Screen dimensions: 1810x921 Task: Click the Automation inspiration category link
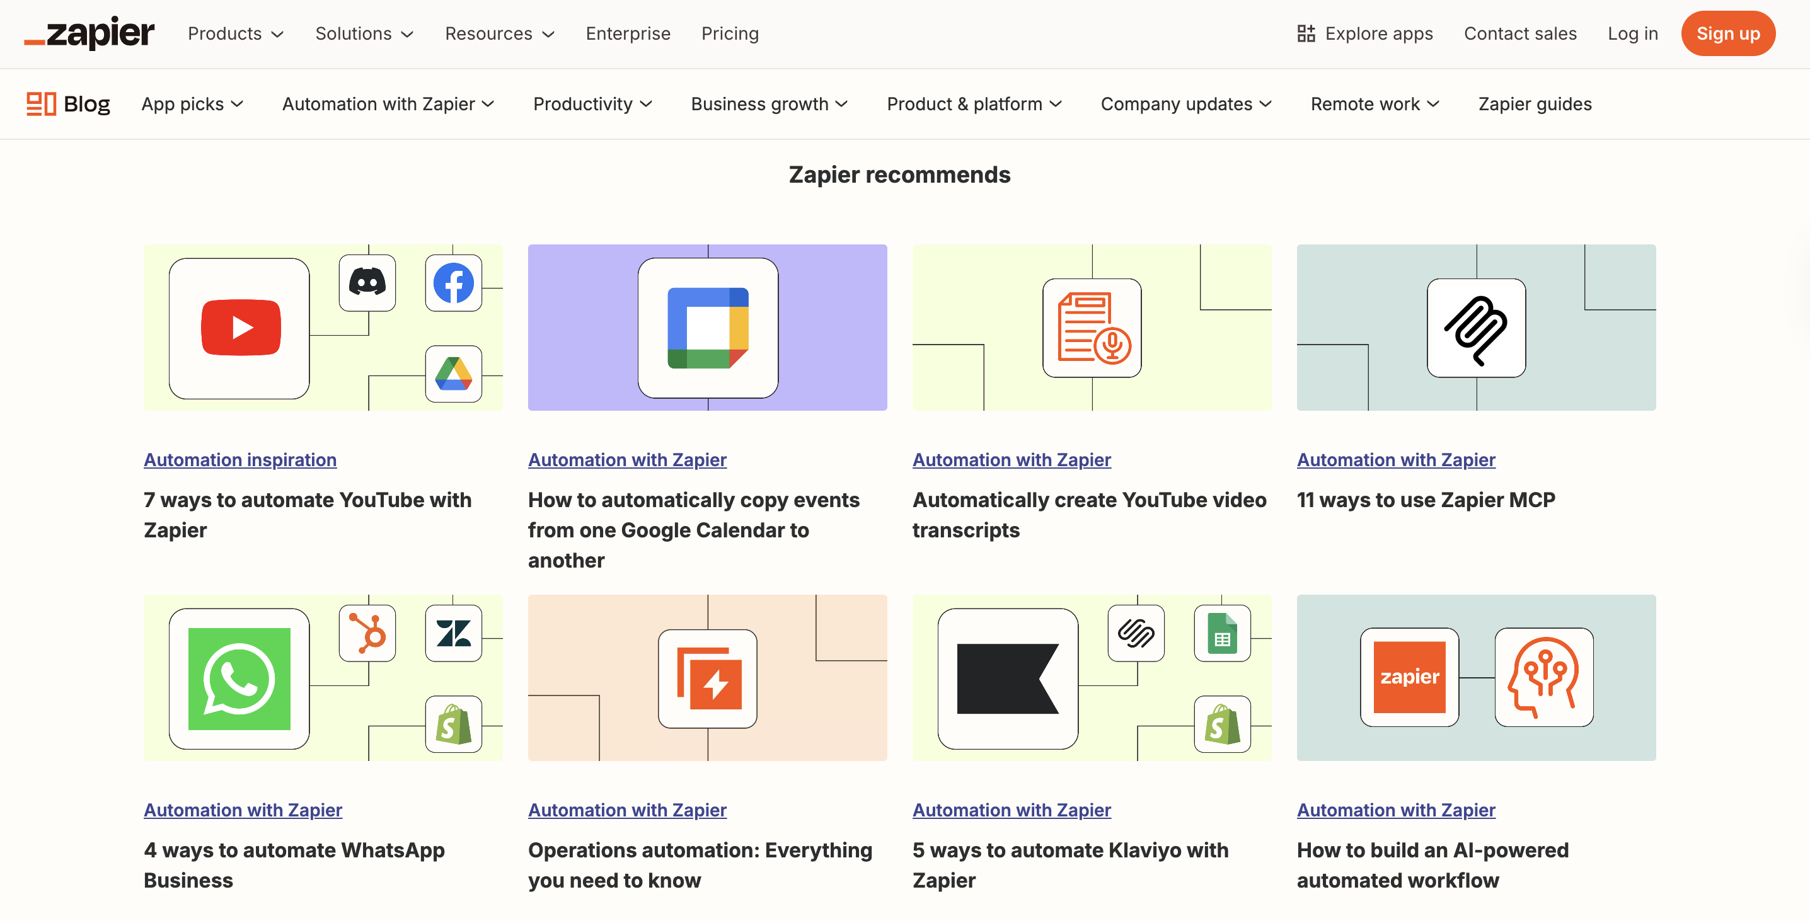pyautogui.click(x=239, y=459)
